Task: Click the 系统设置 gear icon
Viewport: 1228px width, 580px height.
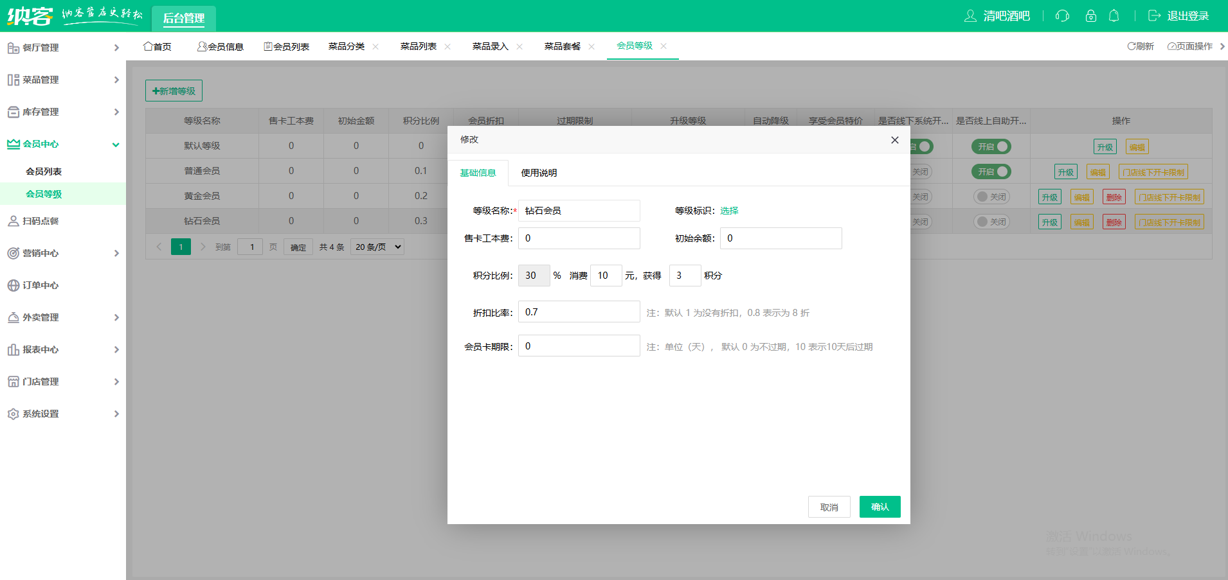Action: point(13,414)
